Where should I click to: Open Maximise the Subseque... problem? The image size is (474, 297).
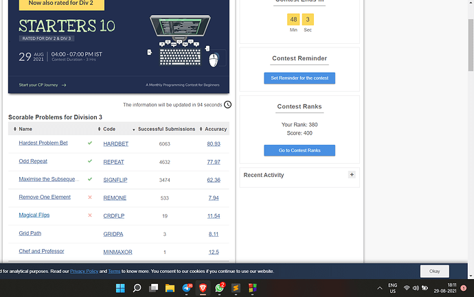[x=49, y=179]
